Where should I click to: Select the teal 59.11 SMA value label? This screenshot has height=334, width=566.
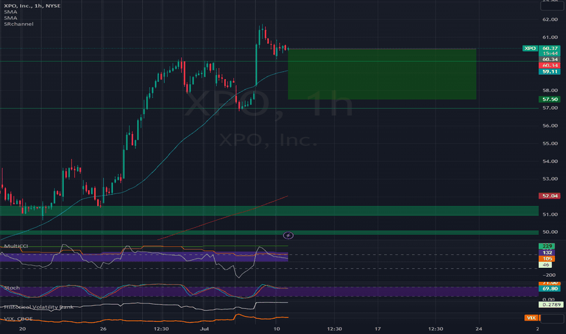pos(550,72)
